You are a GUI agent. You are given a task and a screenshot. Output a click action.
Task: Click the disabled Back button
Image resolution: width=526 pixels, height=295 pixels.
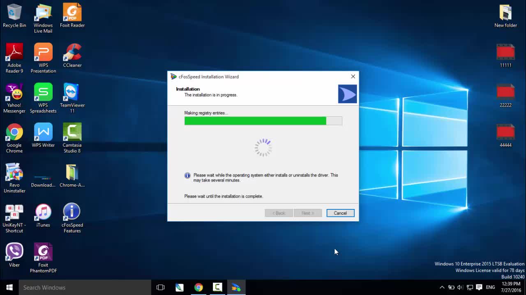coord(279,213)
